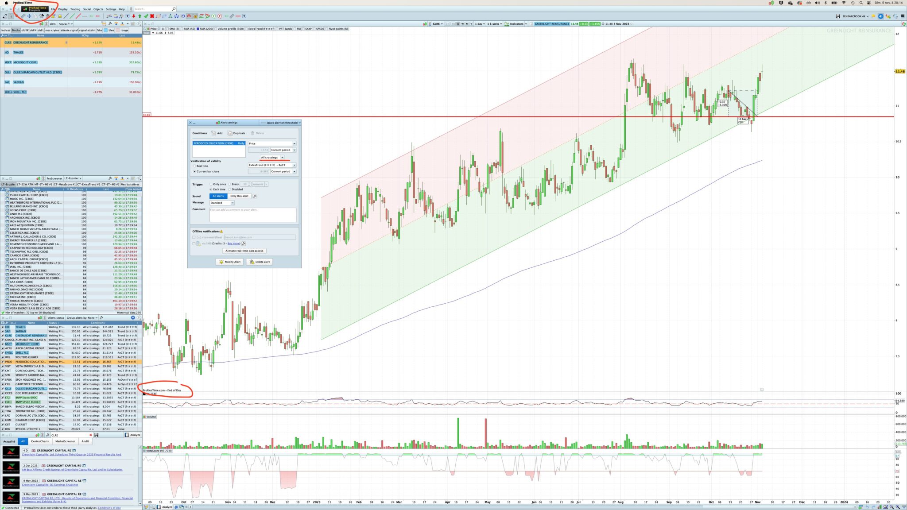Open the Standard message dropdown

[x=222, y=203]
